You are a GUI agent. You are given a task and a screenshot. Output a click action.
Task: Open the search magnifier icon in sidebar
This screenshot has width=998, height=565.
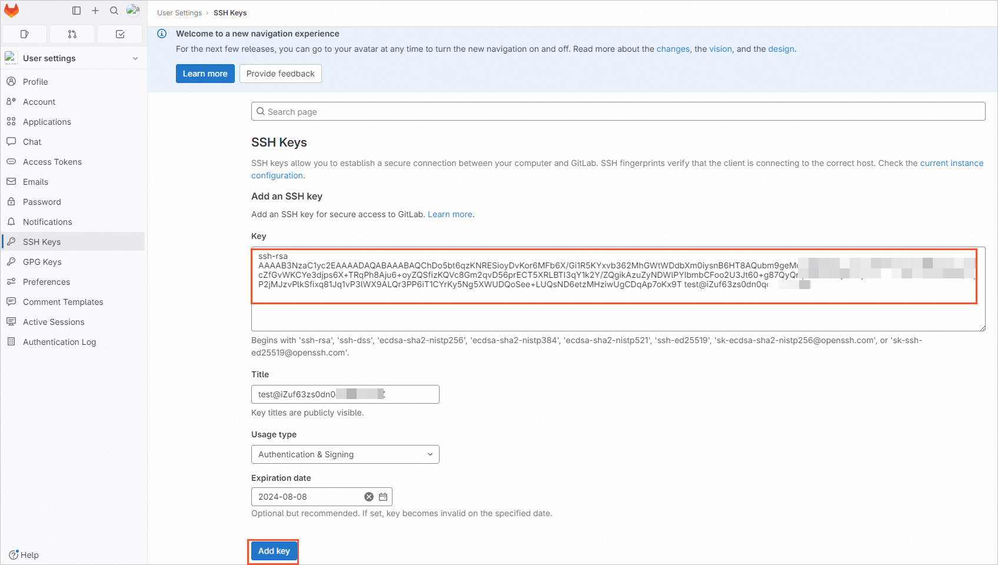[114, 11]
